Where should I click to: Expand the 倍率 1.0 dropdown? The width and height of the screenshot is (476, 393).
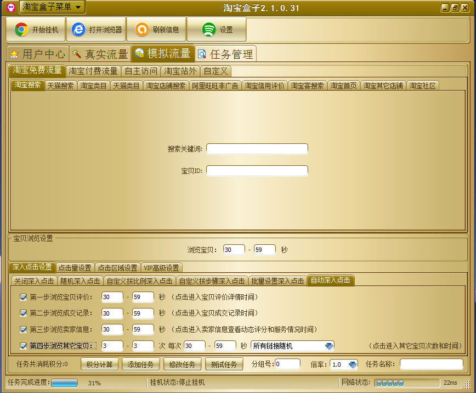click(352, 364)
